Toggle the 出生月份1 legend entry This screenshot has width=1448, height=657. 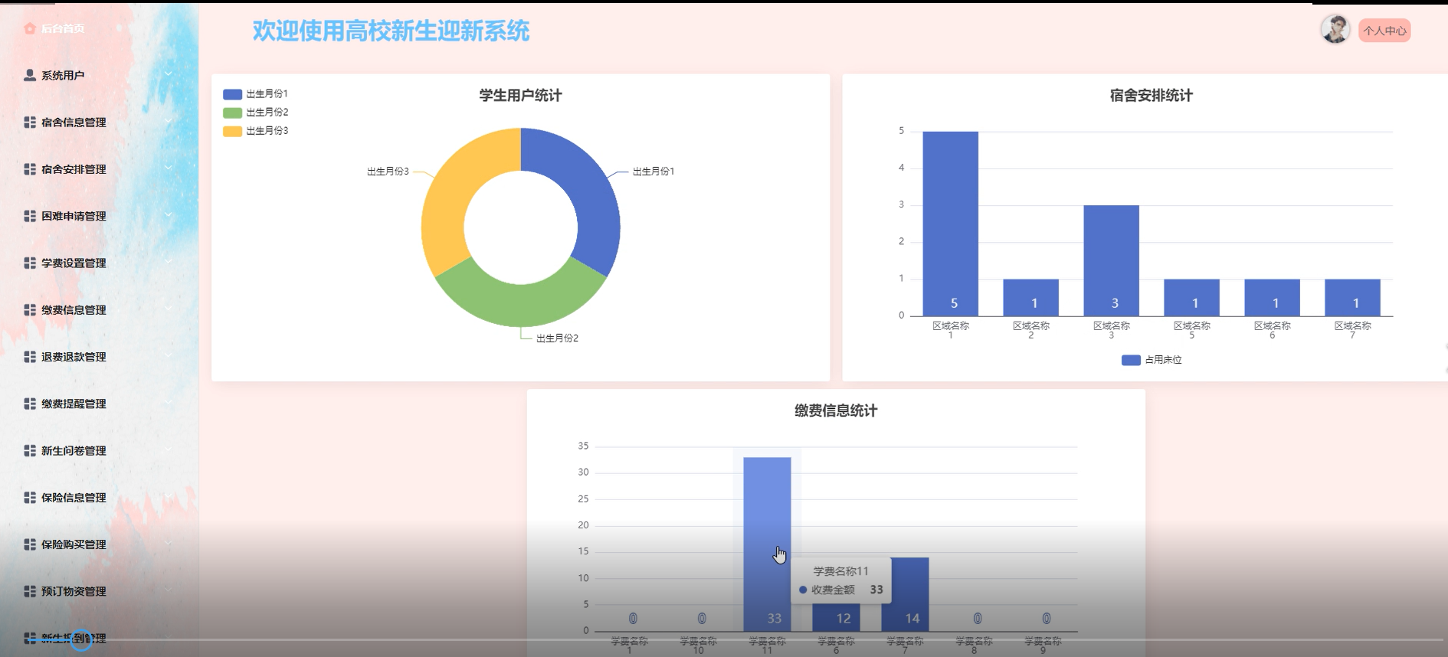255,94
